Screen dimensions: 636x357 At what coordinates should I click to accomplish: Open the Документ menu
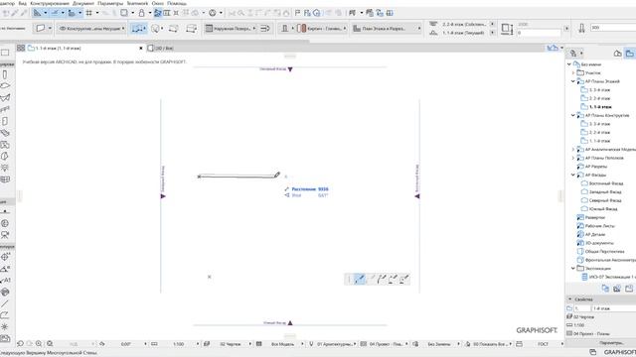[83, 3]
